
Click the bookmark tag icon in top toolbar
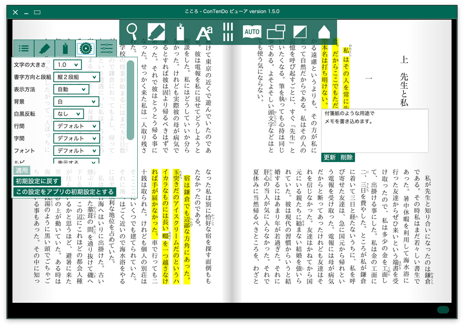(179, 33)
